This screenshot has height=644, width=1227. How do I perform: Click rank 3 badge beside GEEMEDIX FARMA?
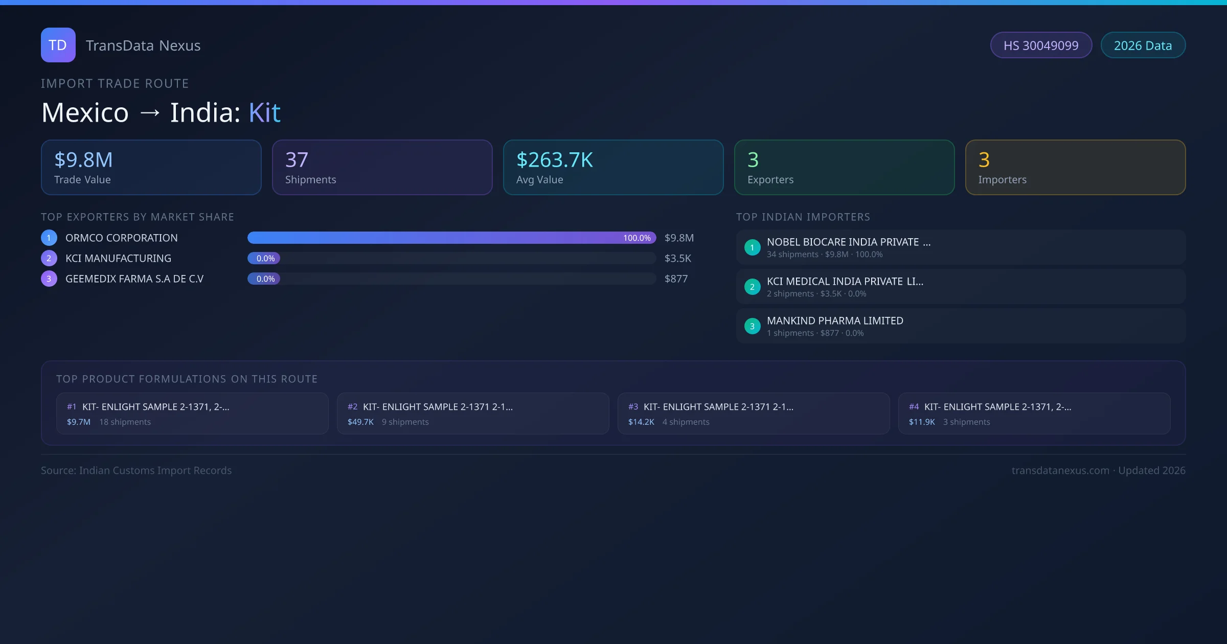tap(49, 279)
